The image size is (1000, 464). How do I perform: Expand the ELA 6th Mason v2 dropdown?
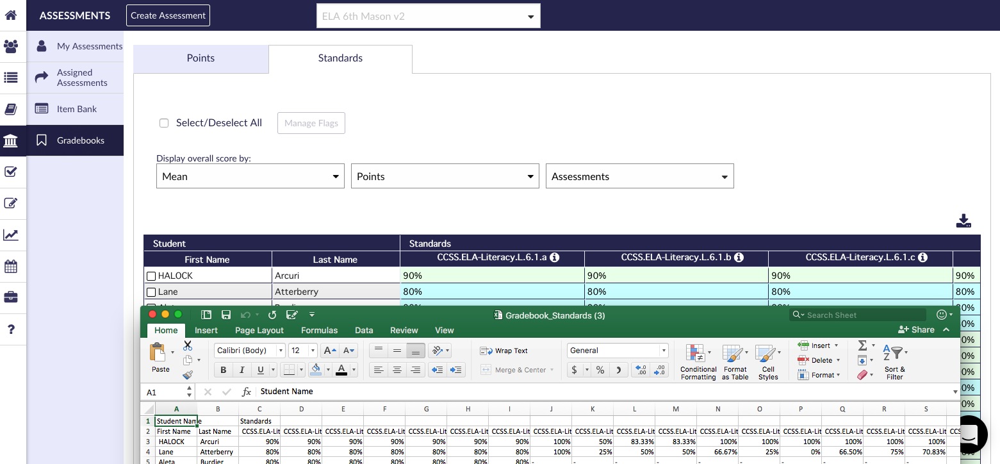(428, 16)
